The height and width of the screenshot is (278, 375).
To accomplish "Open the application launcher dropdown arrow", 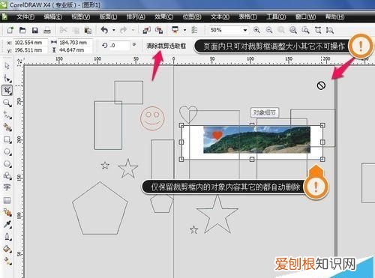I will (184, 30).
